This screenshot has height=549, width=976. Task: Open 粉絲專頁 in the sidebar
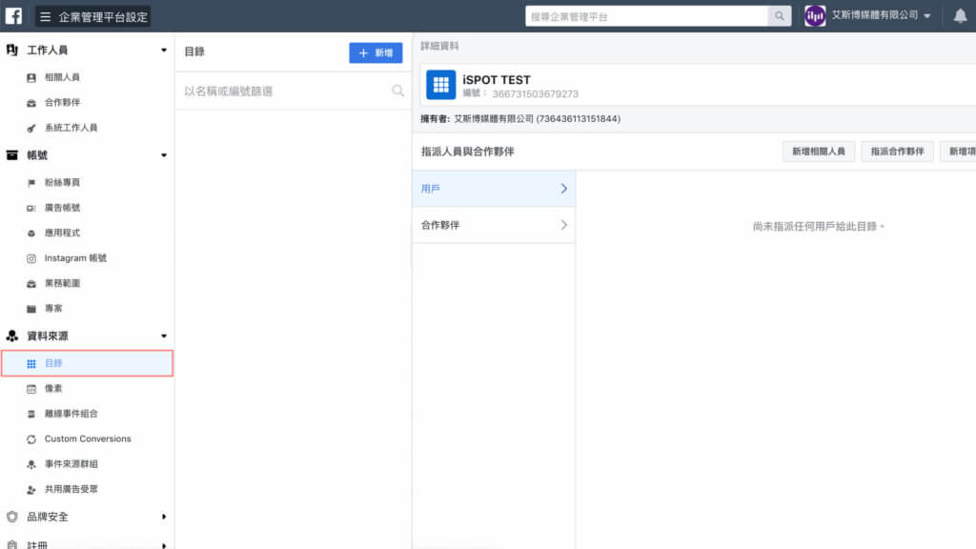point(62,182)
